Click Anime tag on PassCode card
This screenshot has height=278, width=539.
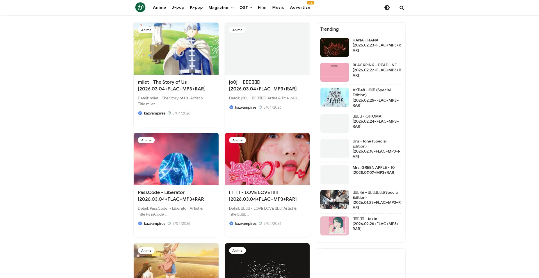(146, 140)
